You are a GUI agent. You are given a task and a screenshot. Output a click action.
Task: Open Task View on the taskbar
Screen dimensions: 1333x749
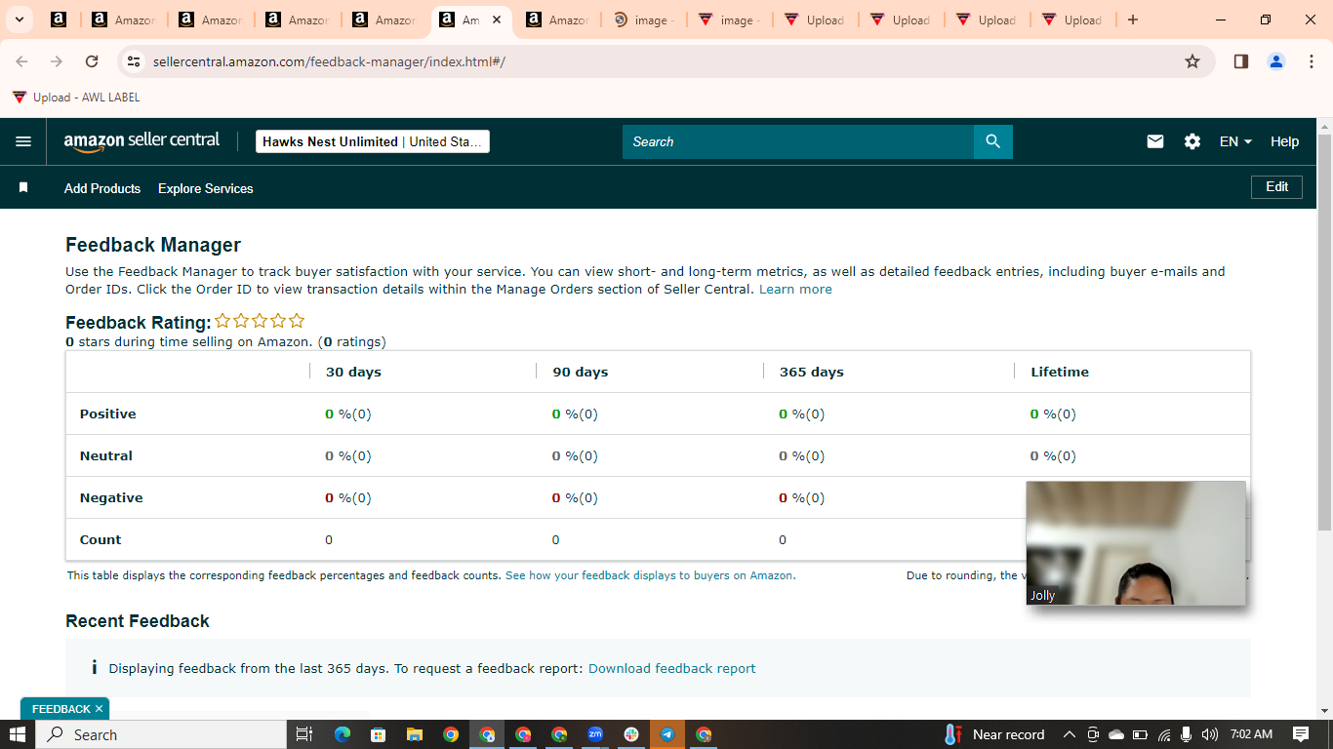tap(304, 734)
